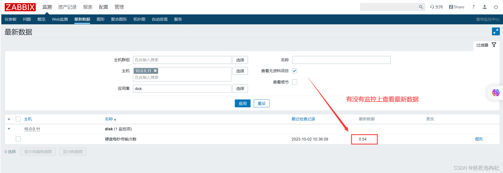Go to 拓扑图 submenu
This screenshot has width=503, height=173.
[x=139, y=19]
